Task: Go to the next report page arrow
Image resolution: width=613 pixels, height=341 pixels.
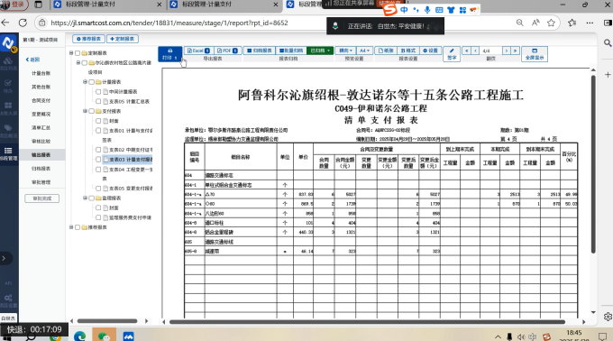Action: point(507,51)
